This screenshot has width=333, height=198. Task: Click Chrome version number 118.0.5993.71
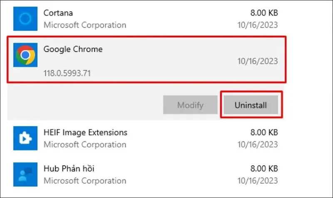(67, 73)
